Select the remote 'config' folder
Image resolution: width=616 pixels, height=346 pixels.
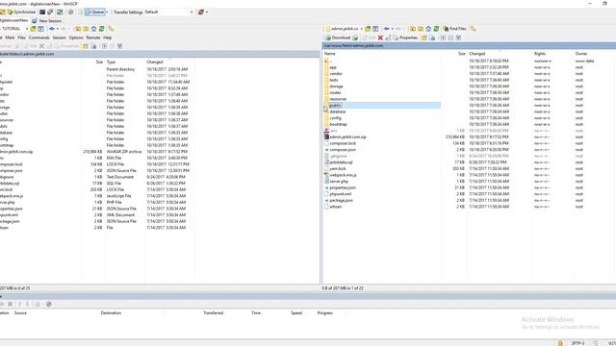[x=336, y=118]
